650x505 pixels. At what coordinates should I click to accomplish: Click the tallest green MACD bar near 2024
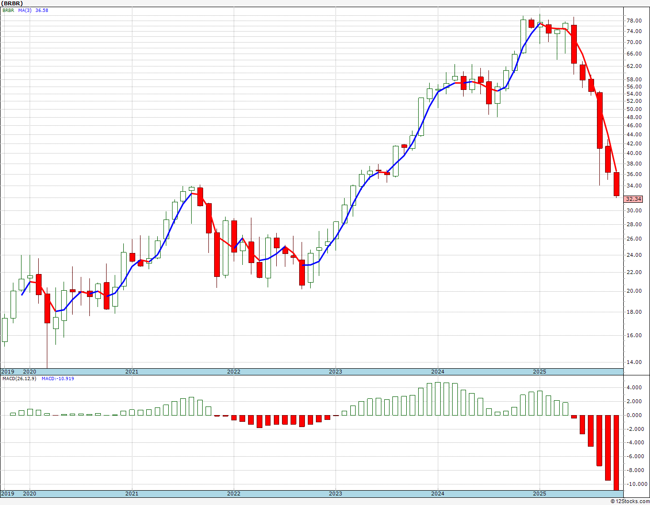[438, 398]
